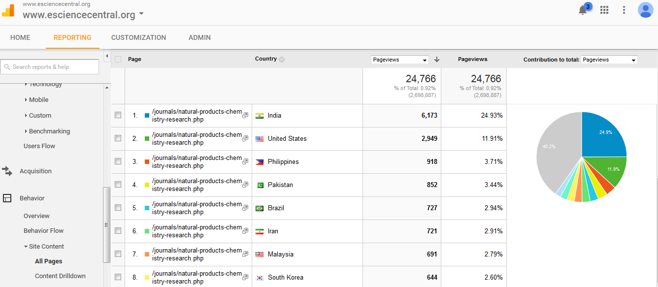
Task: Open the Contribution to total dropdown
Action: (609, 60)
